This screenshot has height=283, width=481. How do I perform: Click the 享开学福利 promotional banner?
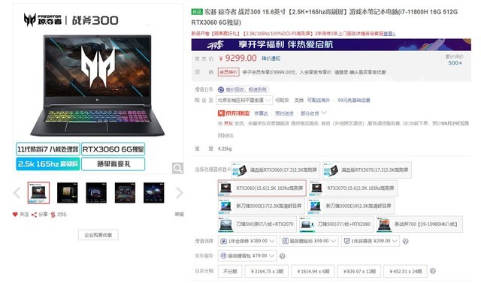[x=331, y=45]
